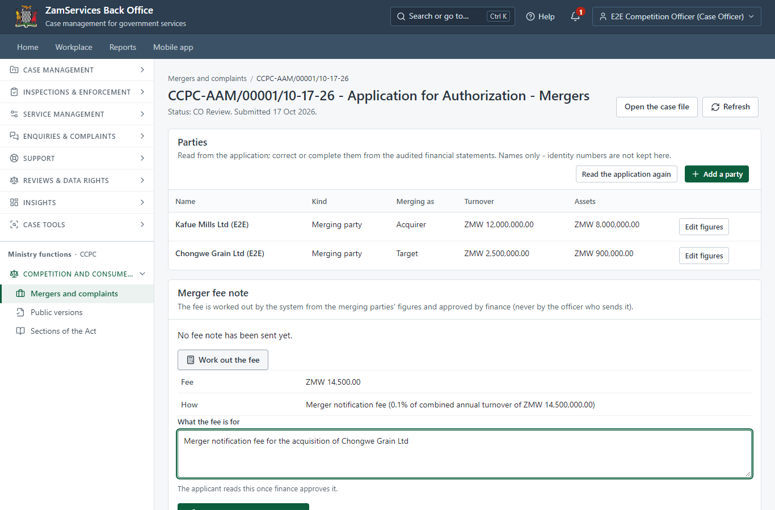
Task: Open Mergers and complaints breadcrumb link
Action: click(207, 78)
